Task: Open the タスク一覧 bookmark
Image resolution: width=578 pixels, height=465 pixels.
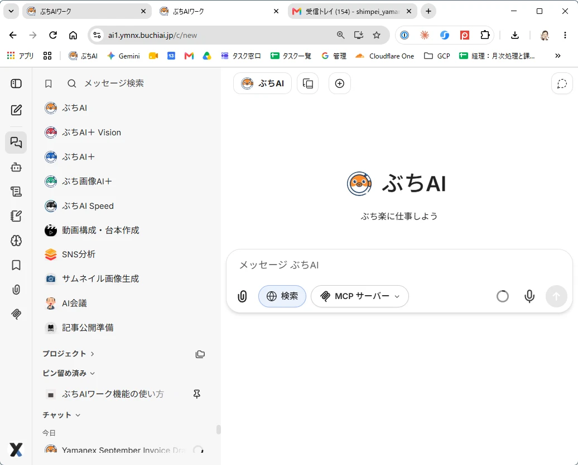Action: [291, 56]
